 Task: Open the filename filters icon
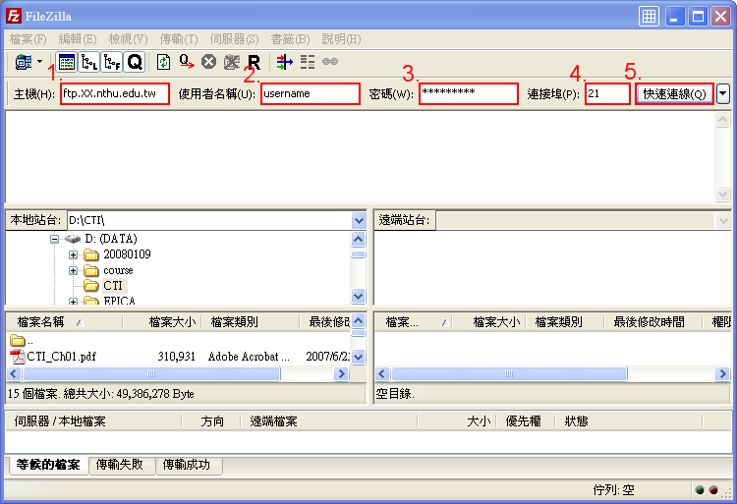pos(284,62)
